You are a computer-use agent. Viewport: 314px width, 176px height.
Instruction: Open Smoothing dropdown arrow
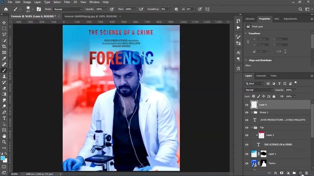[x=170, y=9]
